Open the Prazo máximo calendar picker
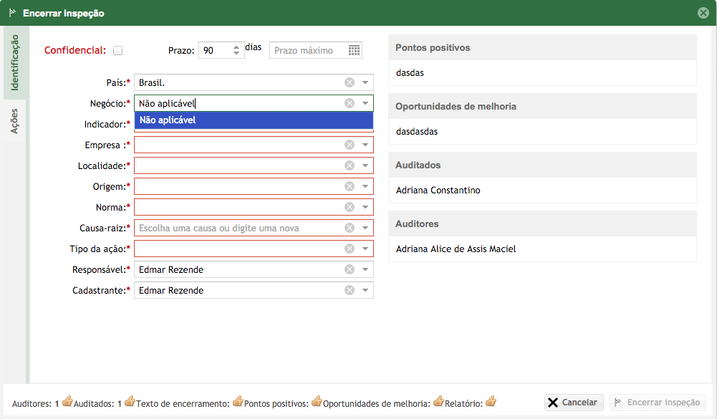The width and height of the screenshot is (717, 419). [x=354, y=50]
